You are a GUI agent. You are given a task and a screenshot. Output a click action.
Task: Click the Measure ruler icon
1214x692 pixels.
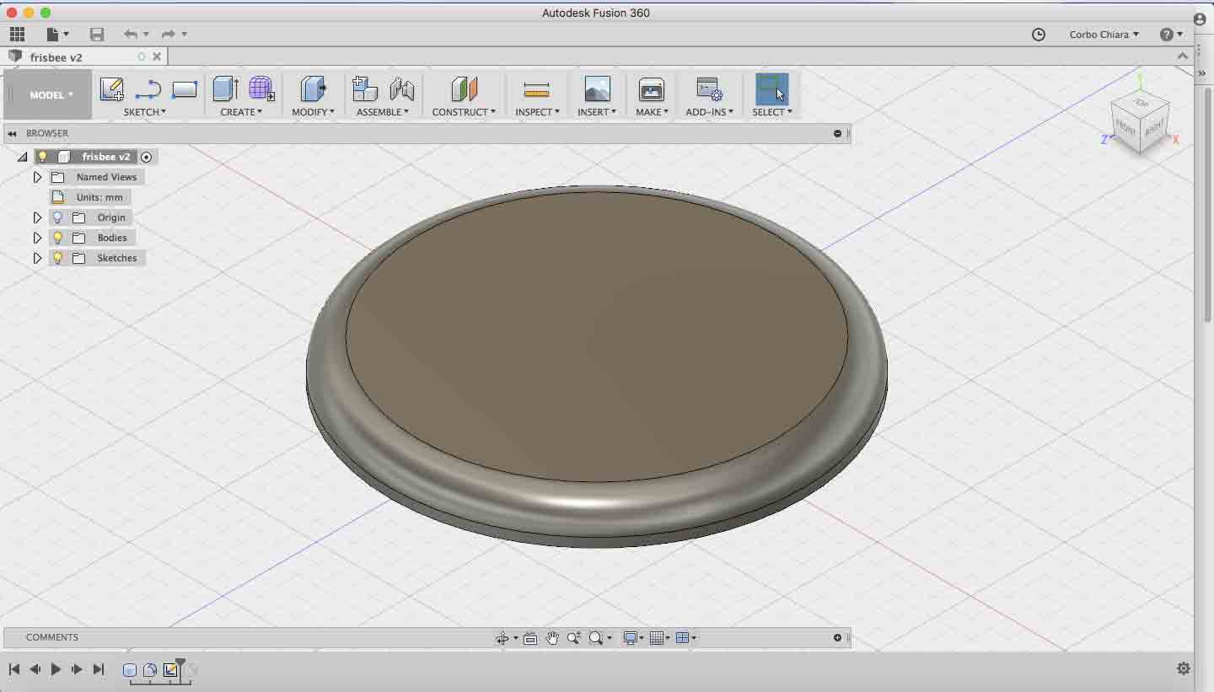click(536, 90)
